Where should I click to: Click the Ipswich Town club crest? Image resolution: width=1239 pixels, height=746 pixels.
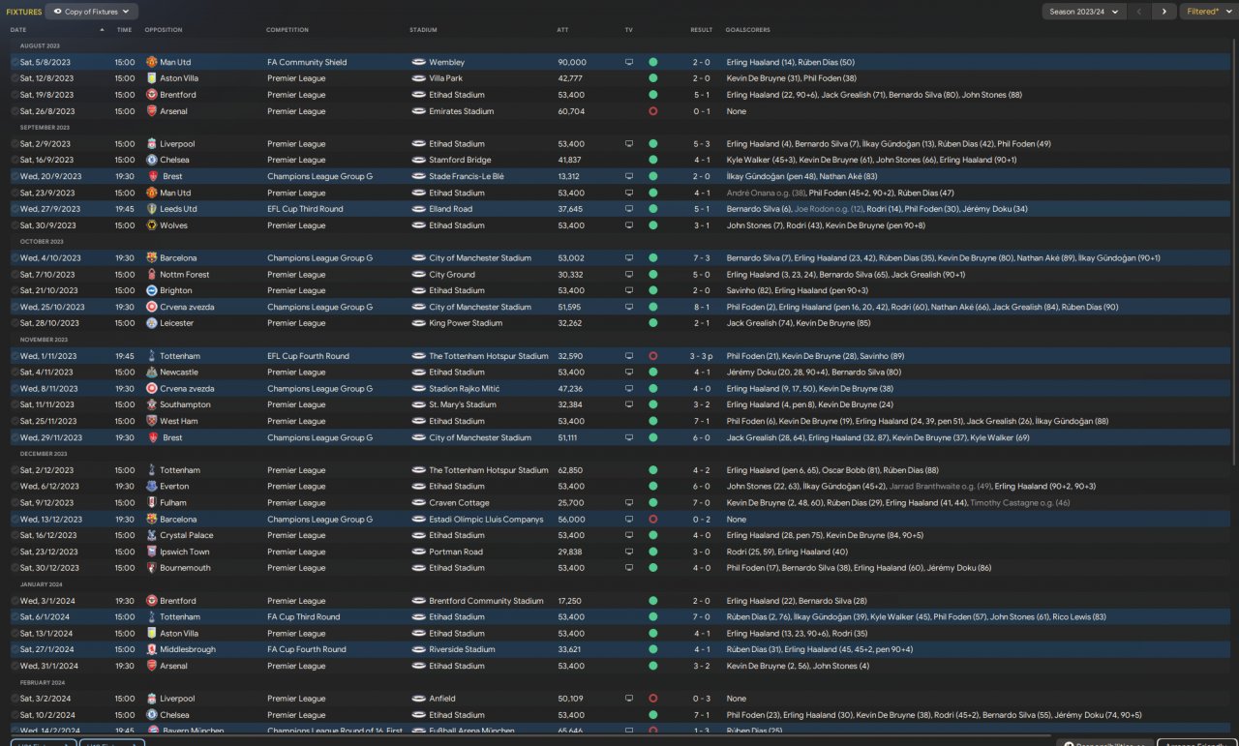(x=151, y=552)
